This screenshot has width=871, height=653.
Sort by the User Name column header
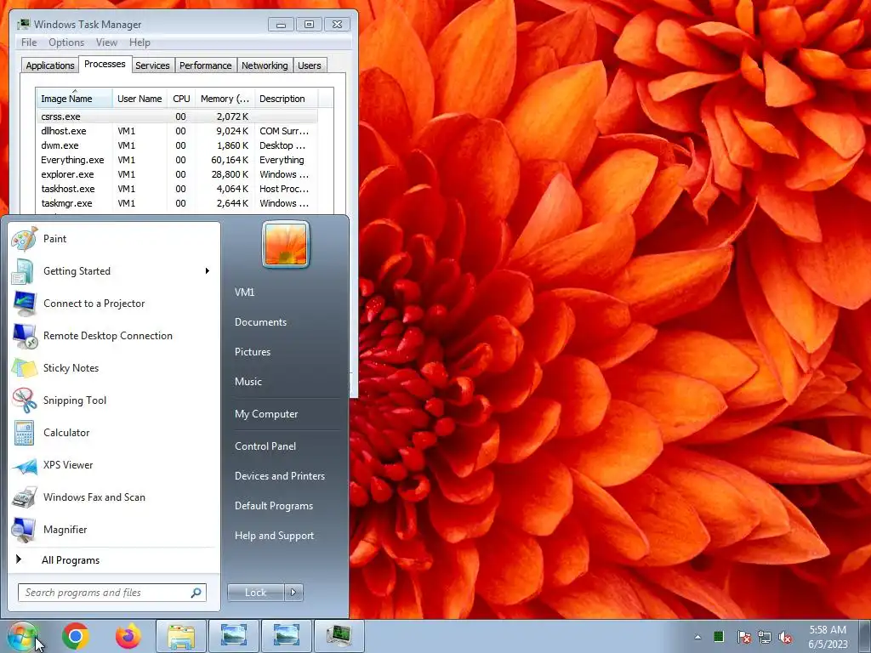[139, 99]
